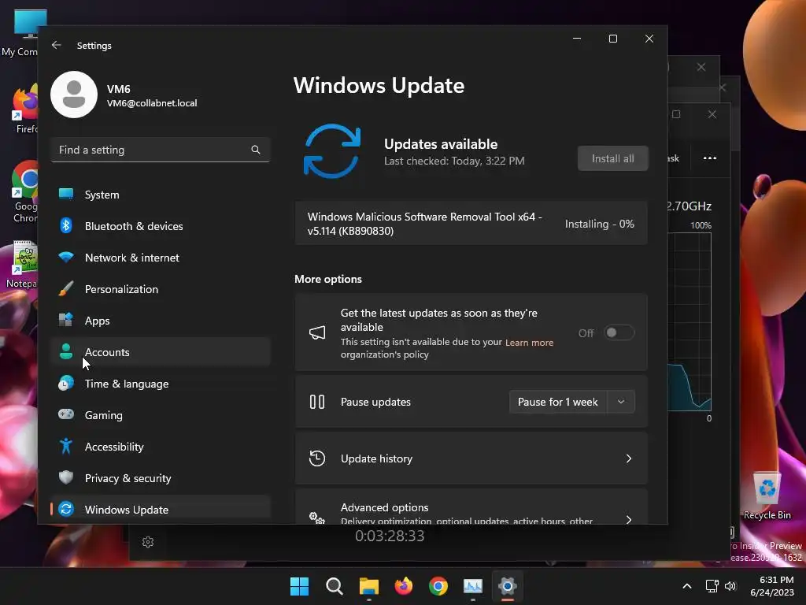
Task: Click the Windows Update sync icon in sidebar
Action: (x=66, y=509)
